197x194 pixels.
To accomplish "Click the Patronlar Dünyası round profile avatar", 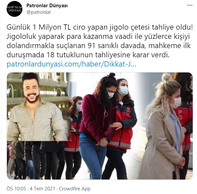I will (14, 9).
